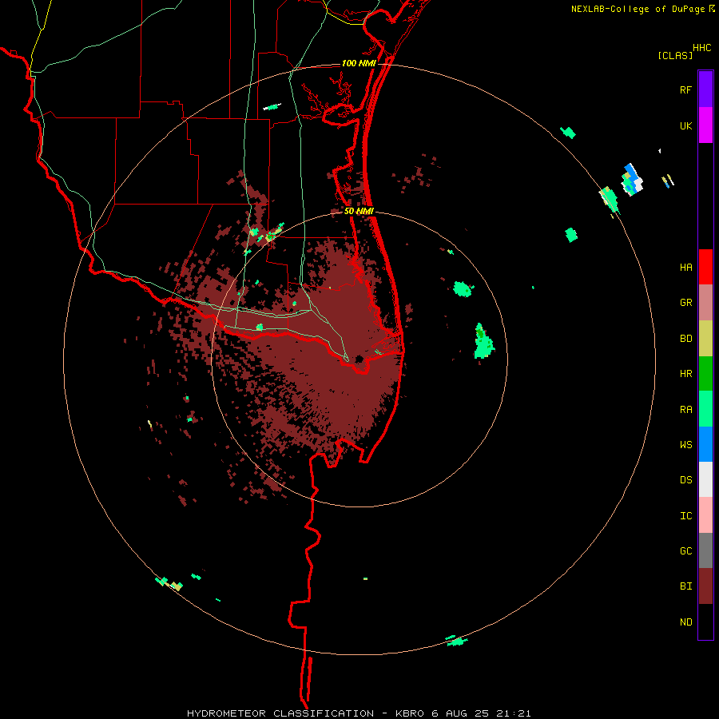Click the RF legend label
This screenshot has height=719, width=719.
pos(685,89)
